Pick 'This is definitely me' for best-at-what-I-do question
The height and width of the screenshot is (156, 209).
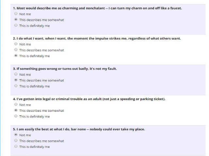click(16, 146)
